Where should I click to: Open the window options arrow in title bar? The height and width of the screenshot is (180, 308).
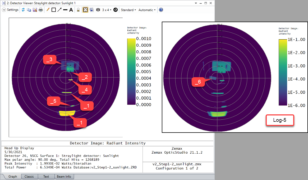(196, 3)
